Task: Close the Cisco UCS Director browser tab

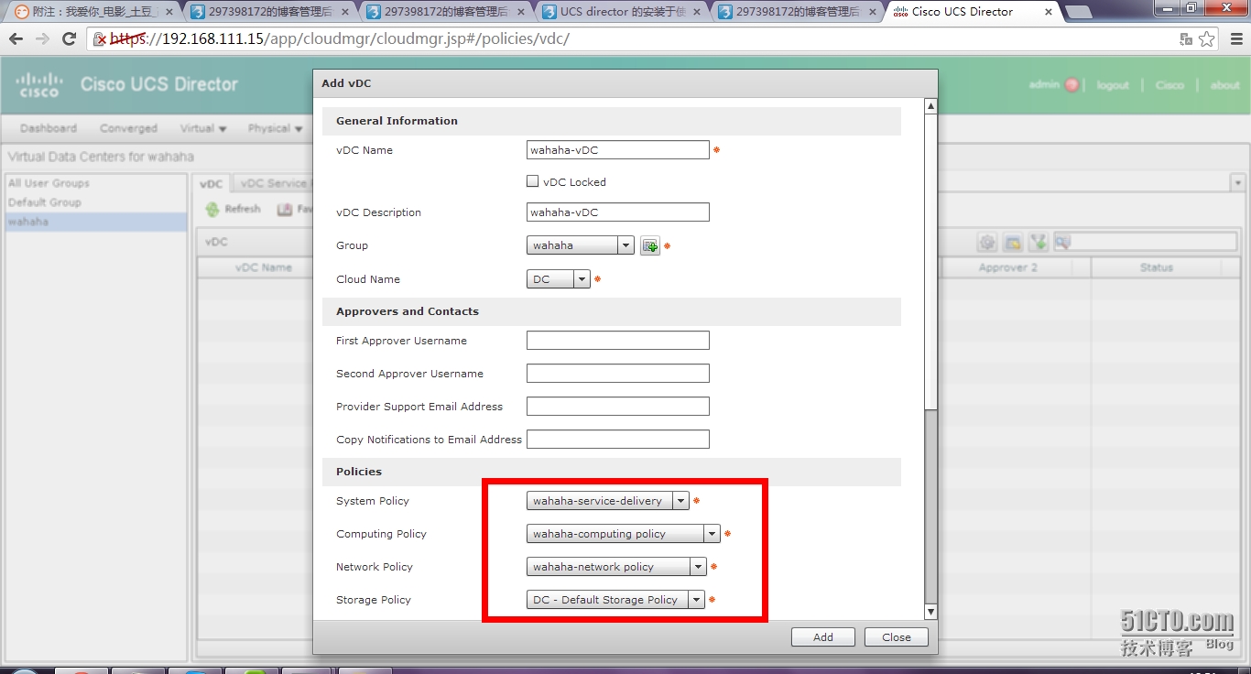Action: point(1048,13)
